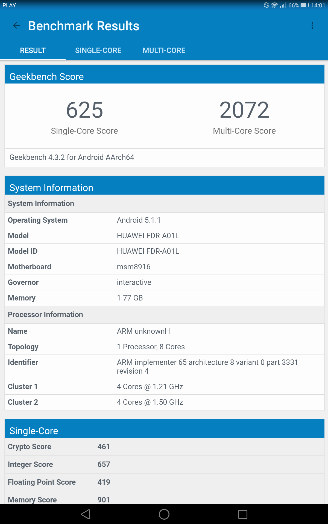This screenshot has width=328, height=524.
Task: Open the three-dot overflow menu
Action: (312, 26)
